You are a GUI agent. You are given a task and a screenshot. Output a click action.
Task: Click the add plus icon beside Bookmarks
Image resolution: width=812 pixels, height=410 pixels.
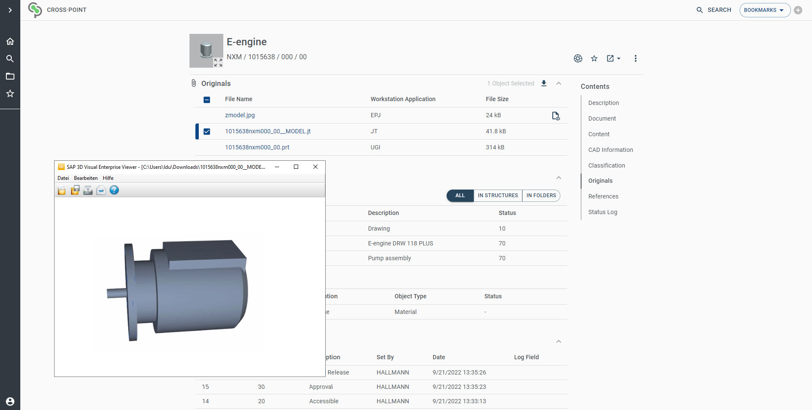point(798,10)
